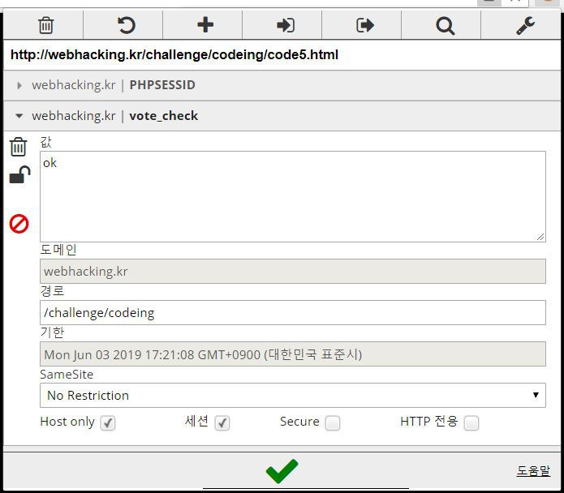Export cookies using the arrow-out icon
This screenshot has height=493, width=564.
(364, 25)
